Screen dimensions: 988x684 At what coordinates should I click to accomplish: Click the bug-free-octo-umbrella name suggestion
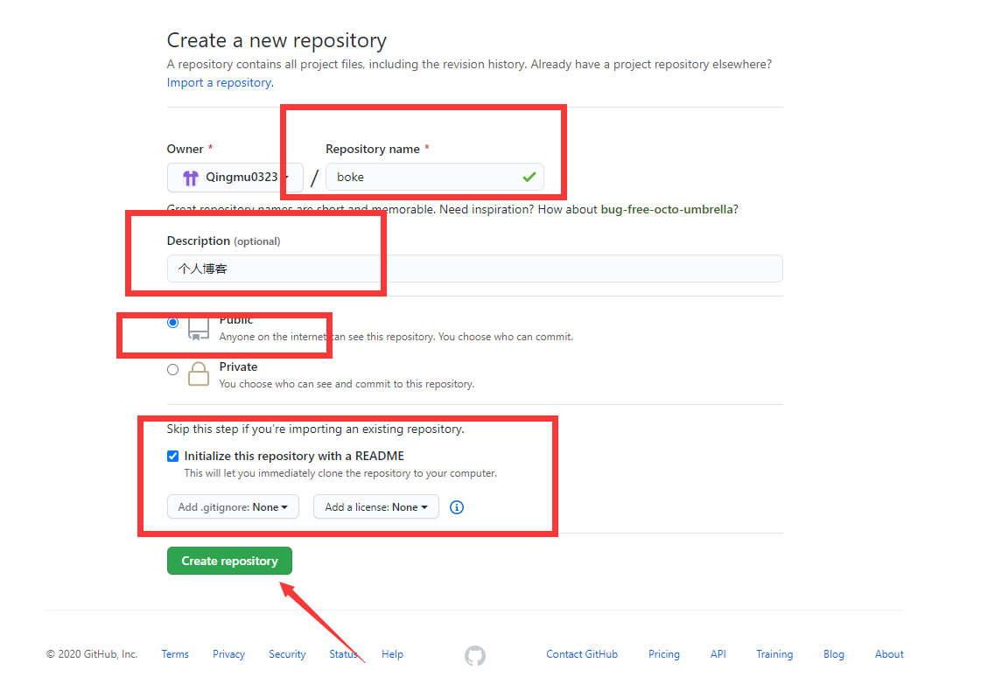pos(668,209)
